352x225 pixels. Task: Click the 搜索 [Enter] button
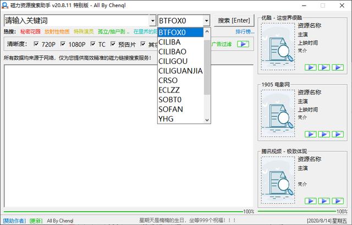pos(234,21)
